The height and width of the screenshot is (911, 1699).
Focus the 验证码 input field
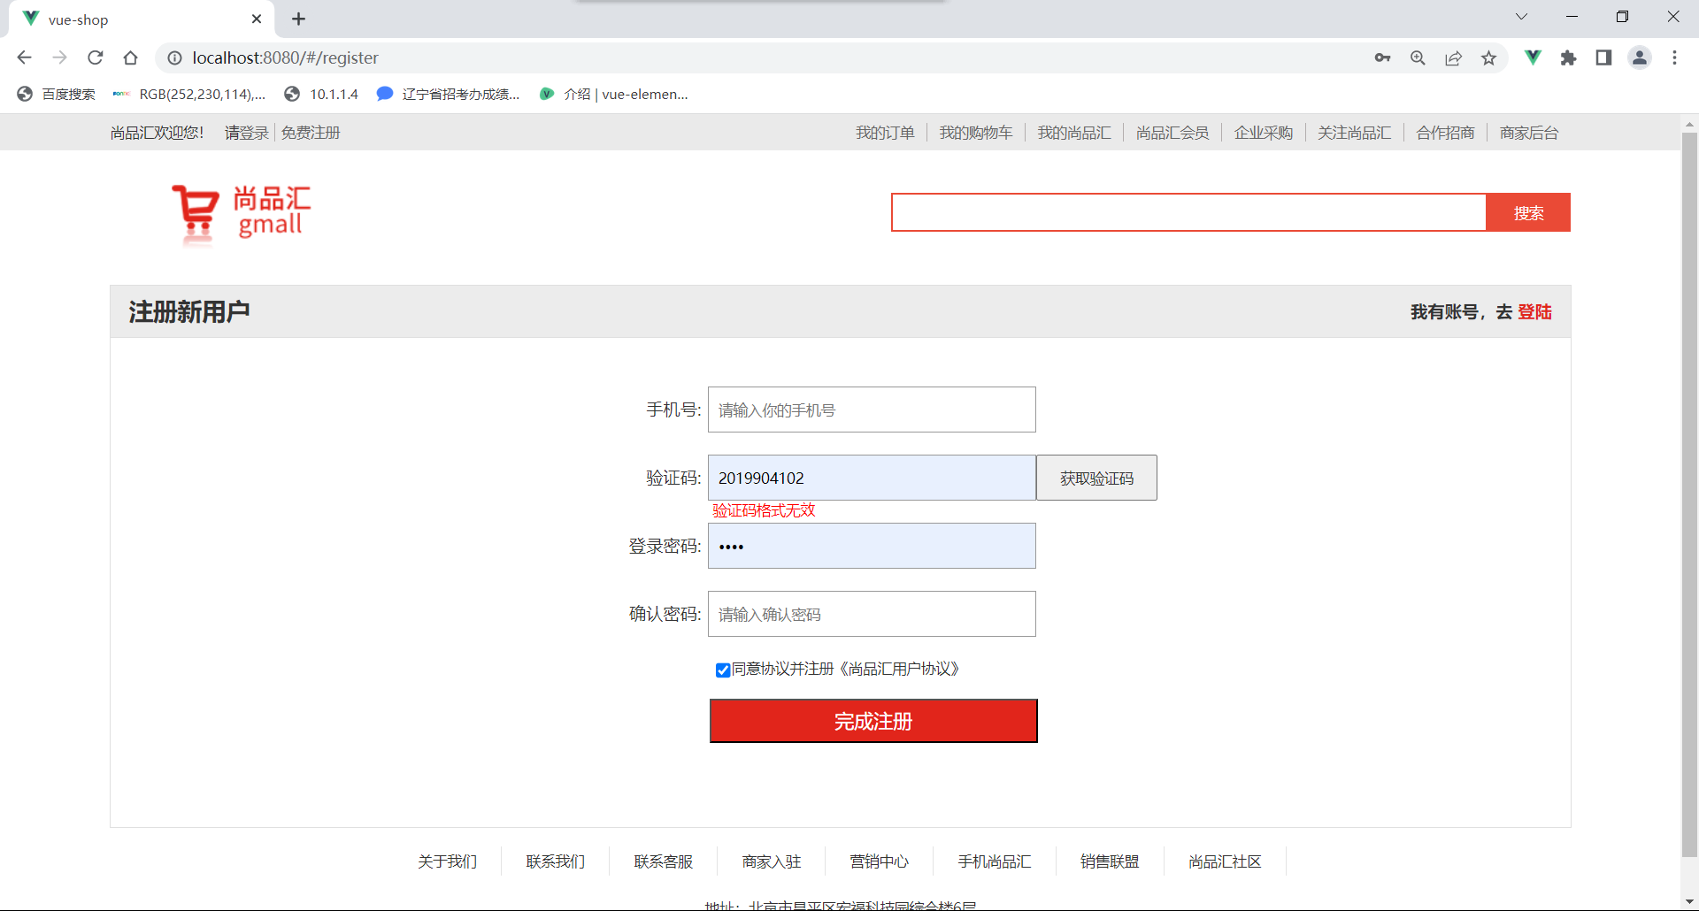[872, 478]
